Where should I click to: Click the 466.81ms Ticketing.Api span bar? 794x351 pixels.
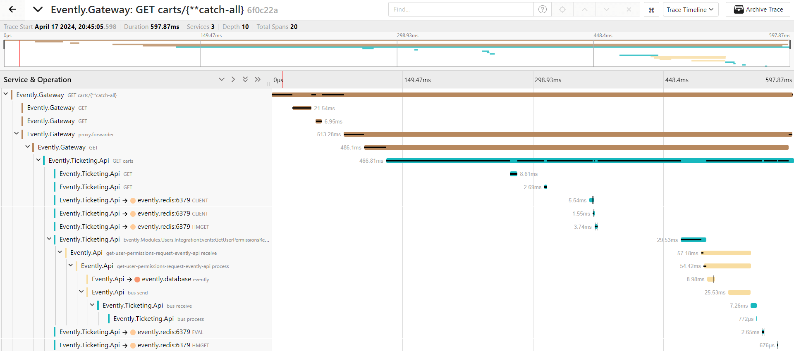click(x=590, y=161)
